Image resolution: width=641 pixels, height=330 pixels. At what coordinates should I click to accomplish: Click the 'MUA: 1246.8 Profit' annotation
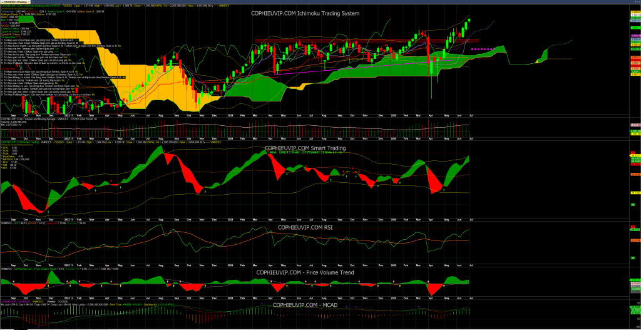[x=305, y=153]
